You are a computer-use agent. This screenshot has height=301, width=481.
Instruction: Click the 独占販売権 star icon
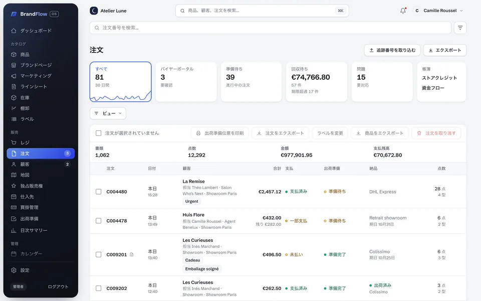pyautogui.click(x=14, y=186)
